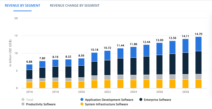
Task: Click the 2018 x-axis label
Action: (55, 92)
